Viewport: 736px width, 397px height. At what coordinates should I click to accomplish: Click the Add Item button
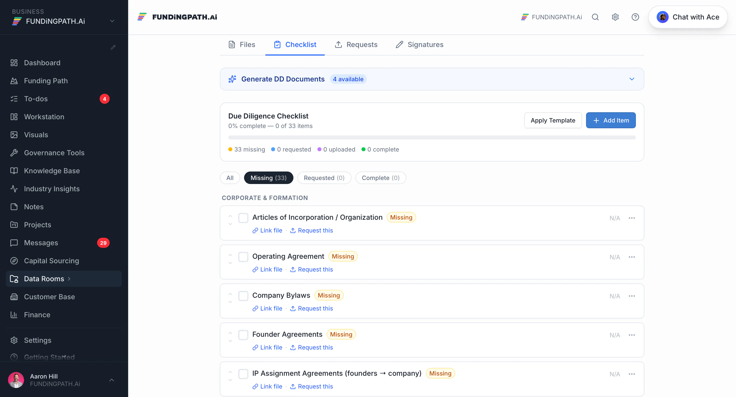611,120
